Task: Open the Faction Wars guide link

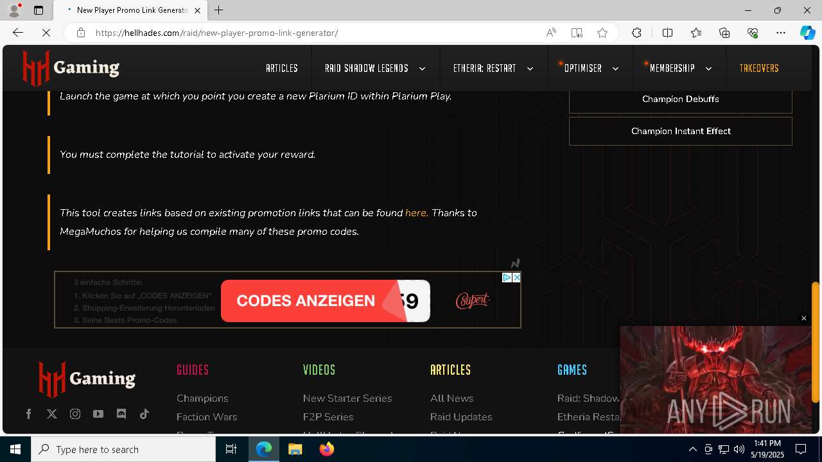Action: [x=207, y=417]
